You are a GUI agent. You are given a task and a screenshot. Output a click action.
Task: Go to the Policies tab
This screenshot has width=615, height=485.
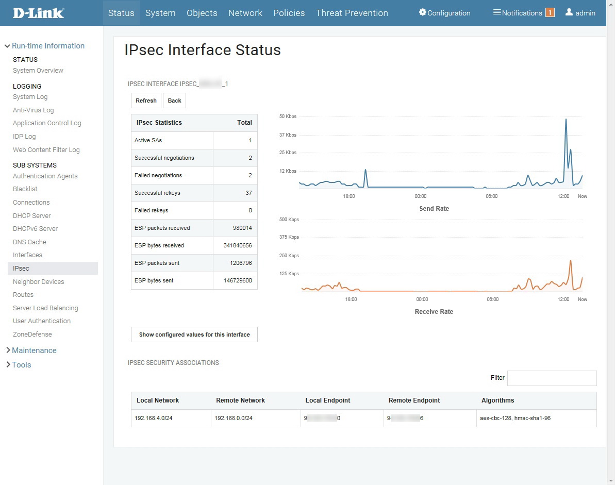[289, 13]
